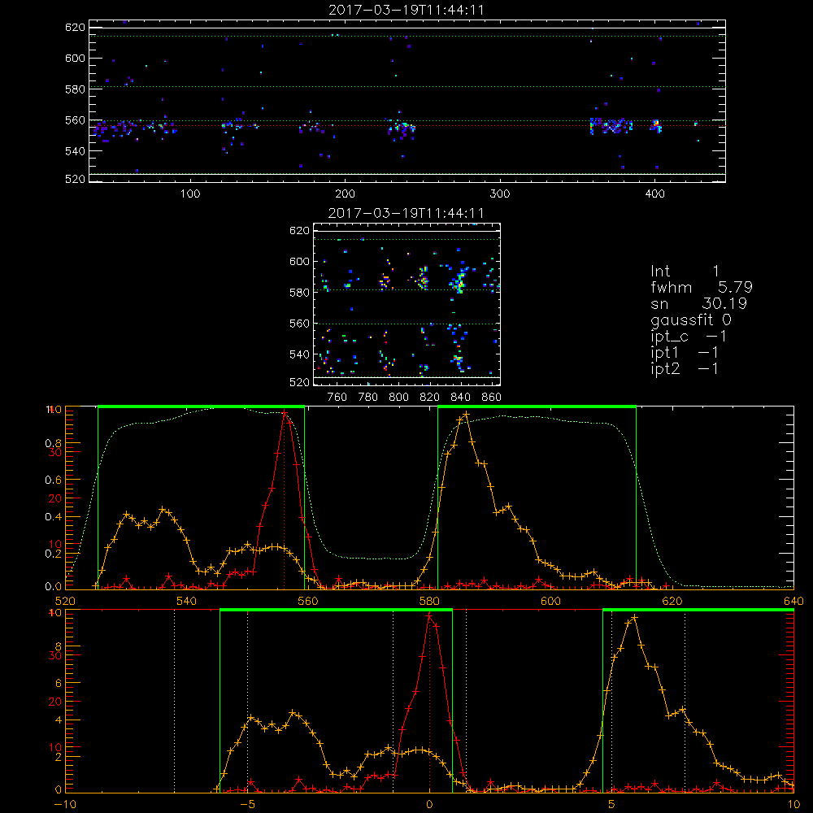This screenshot has width=813, height=813.
Task: Click white y-axis label 6 on bottom plot
Action: pos(58,684)
